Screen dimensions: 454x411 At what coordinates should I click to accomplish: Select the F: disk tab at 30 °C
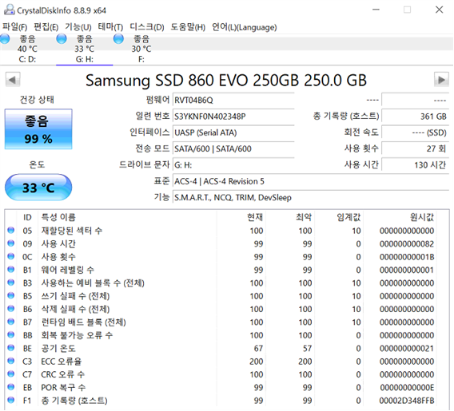(x=141, y=49)
